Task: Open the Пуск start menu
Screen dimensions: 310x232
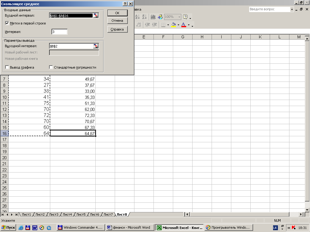Action: click(8, 228)
